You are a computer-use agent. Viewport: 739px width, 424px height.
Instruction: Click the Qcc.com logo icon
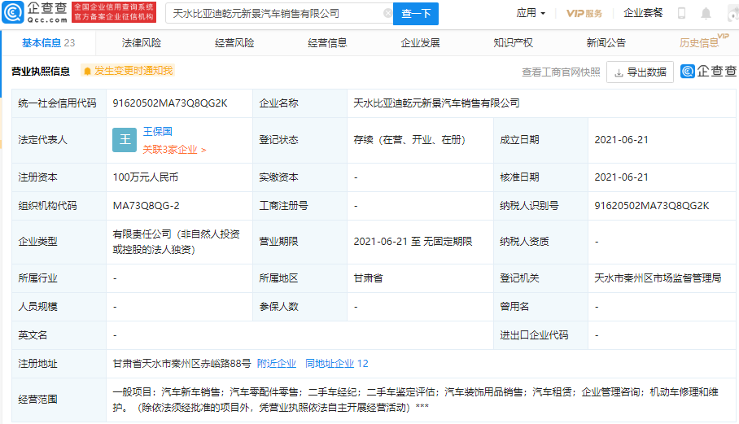[x=13, y=12]
